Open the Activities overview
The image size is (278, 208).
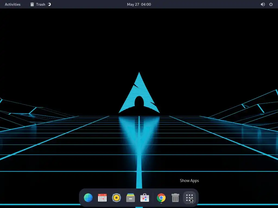pyautogui.click(x=12, y=4)
